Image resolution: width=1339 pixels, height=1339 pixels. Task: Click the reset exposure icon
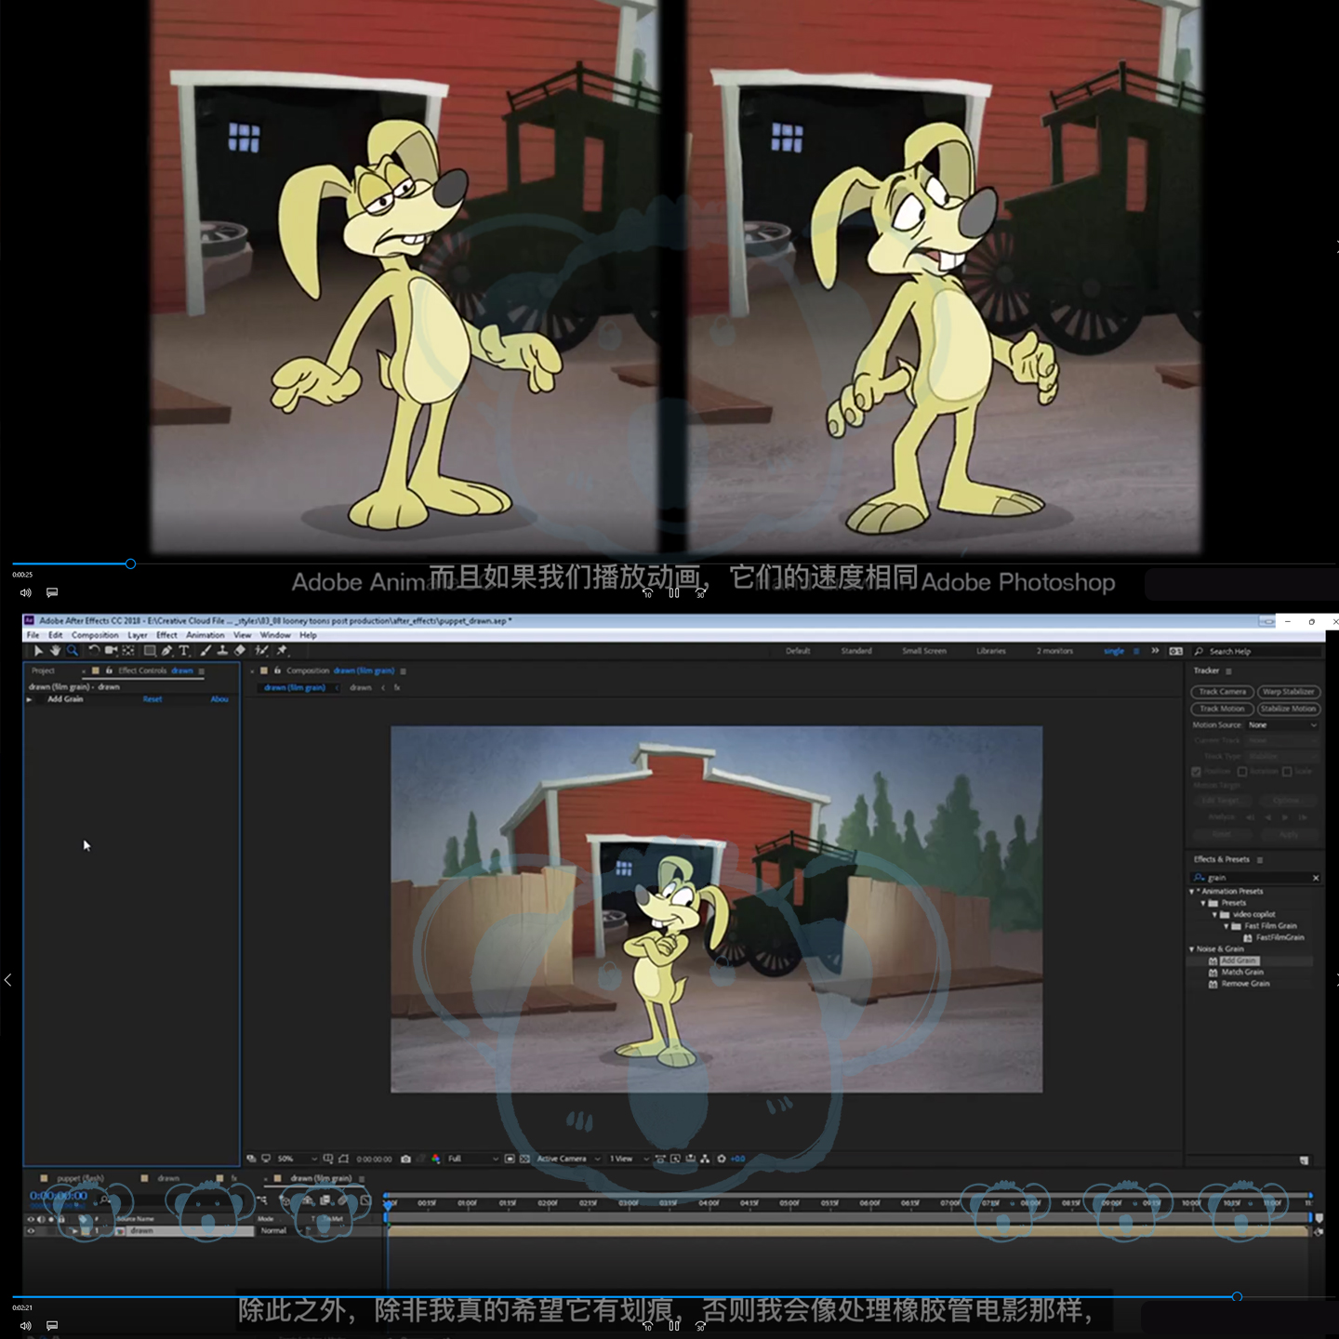click(721, 1159)
